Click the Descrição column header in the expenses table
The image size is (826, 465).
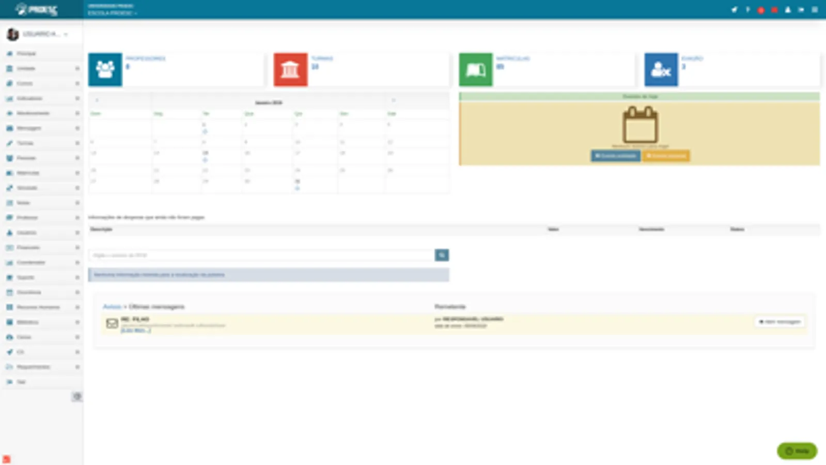pyautogui.click(x=101, y=229)
